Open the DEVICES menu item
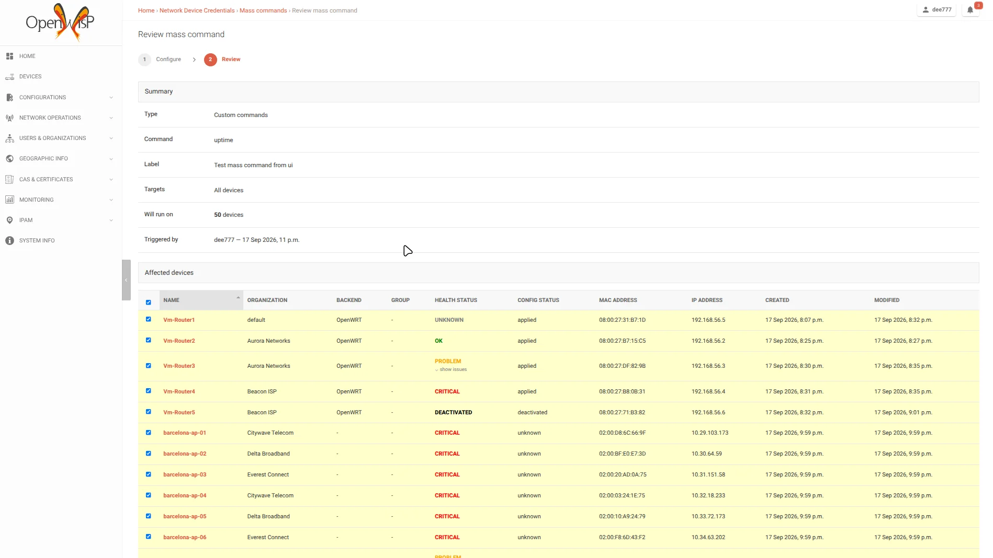Screen dimensions: 993x558 tap(30, 77)
